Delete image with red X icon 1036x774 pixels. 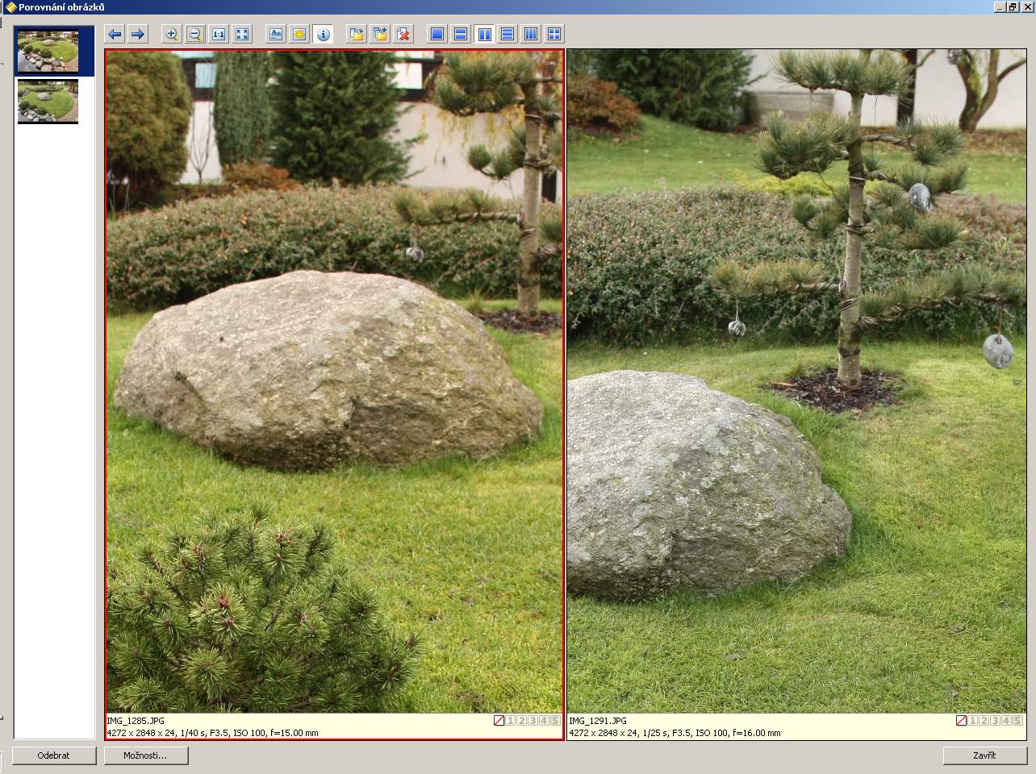coord(403,34)
